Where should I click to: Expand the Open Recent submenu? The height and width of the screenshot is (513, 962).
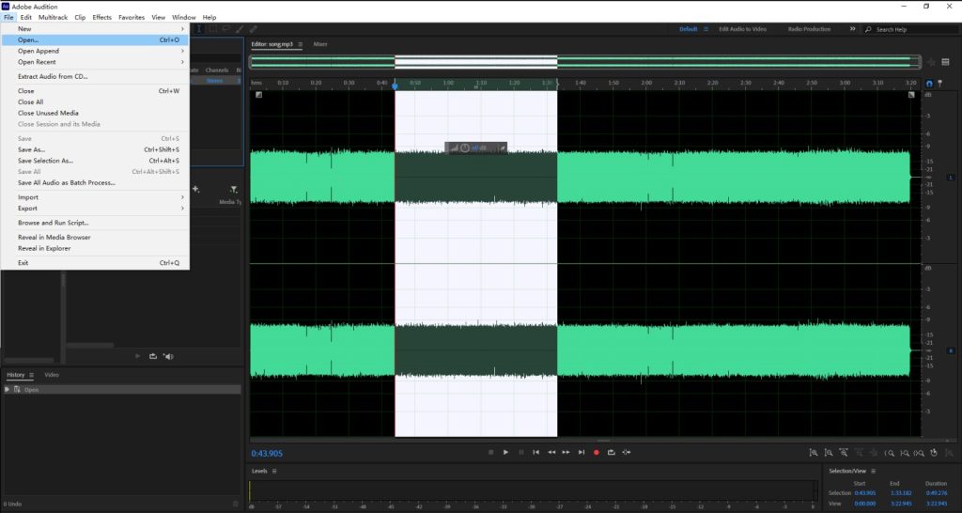[x=95, y=62]
